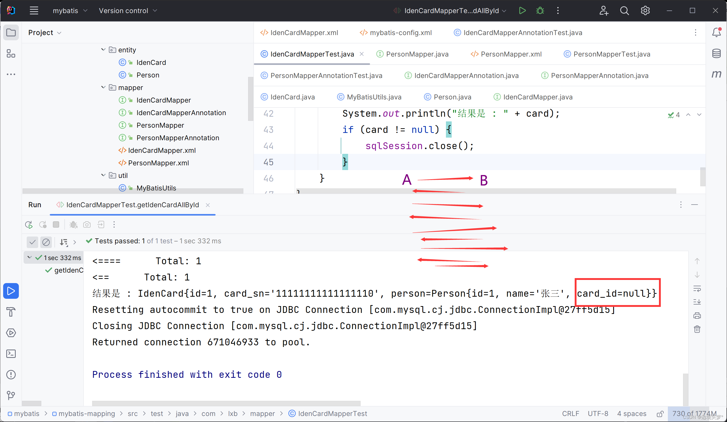Viewport: 727px width, 422px height.
Task: Go to next highlighted problem arrow
Action: [699, 115]
